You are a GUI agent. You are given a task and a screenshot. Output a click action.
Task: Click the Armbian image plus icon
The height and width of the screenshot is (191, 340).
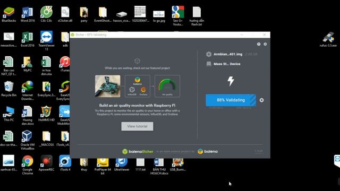(209, 54)
